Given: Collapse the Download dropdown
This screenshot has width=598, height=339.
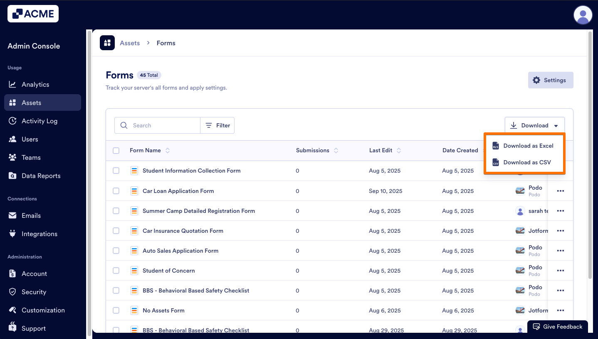Looking at the screenshot, I should click(535, 125).
